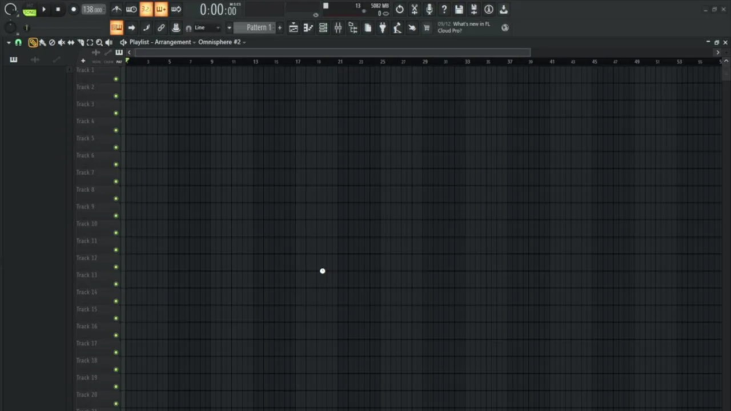731x411 pixels.
Task: Click the render/export audio icon
Action: point(474,9)
